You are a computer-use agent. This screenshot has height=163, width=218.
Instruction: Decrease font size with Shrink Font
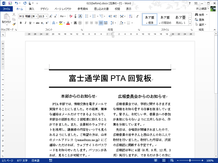56,16
